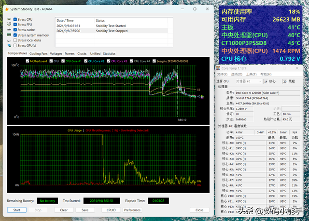Click the 7:55:19 marker on temperature graph
The height and width of the screenshot is (221, 309).
182,119
